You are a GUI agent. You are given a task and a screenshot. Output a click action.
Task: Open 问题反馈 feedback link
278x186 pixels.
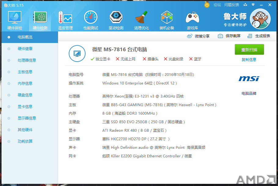click(x=232, y=5)
